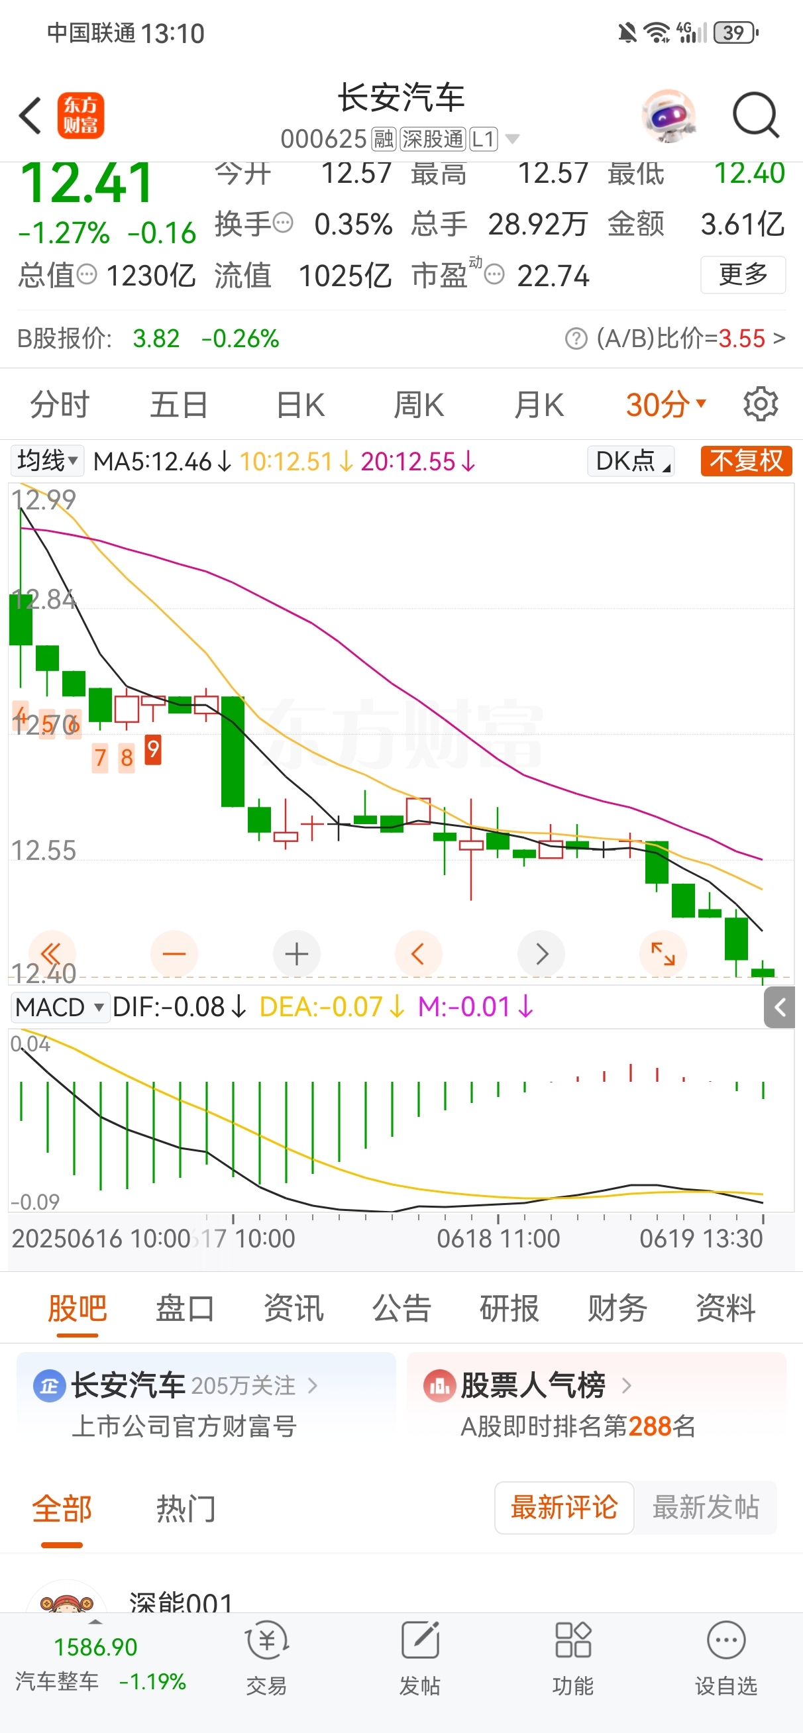Switch to 分时 chart tab
803x1733 pixels.
click(59, 404)
